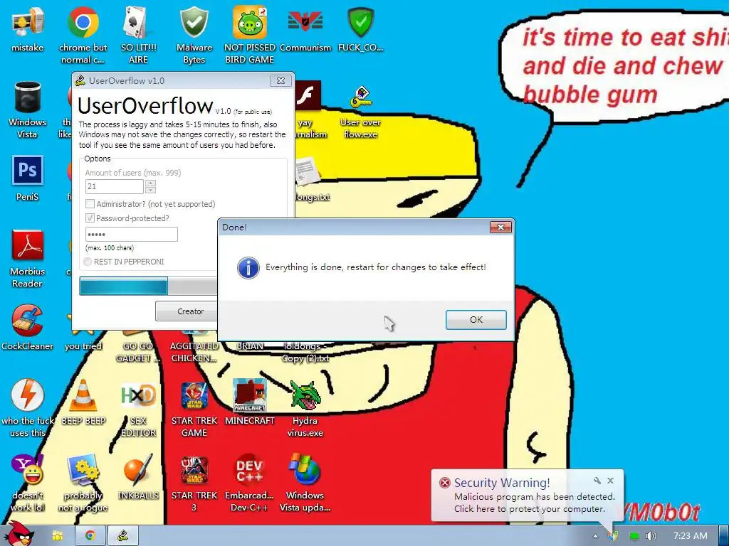
Task: Toggle the 'Administrator? (not yet supported)' checkbox
Action: tap(90, 204)
